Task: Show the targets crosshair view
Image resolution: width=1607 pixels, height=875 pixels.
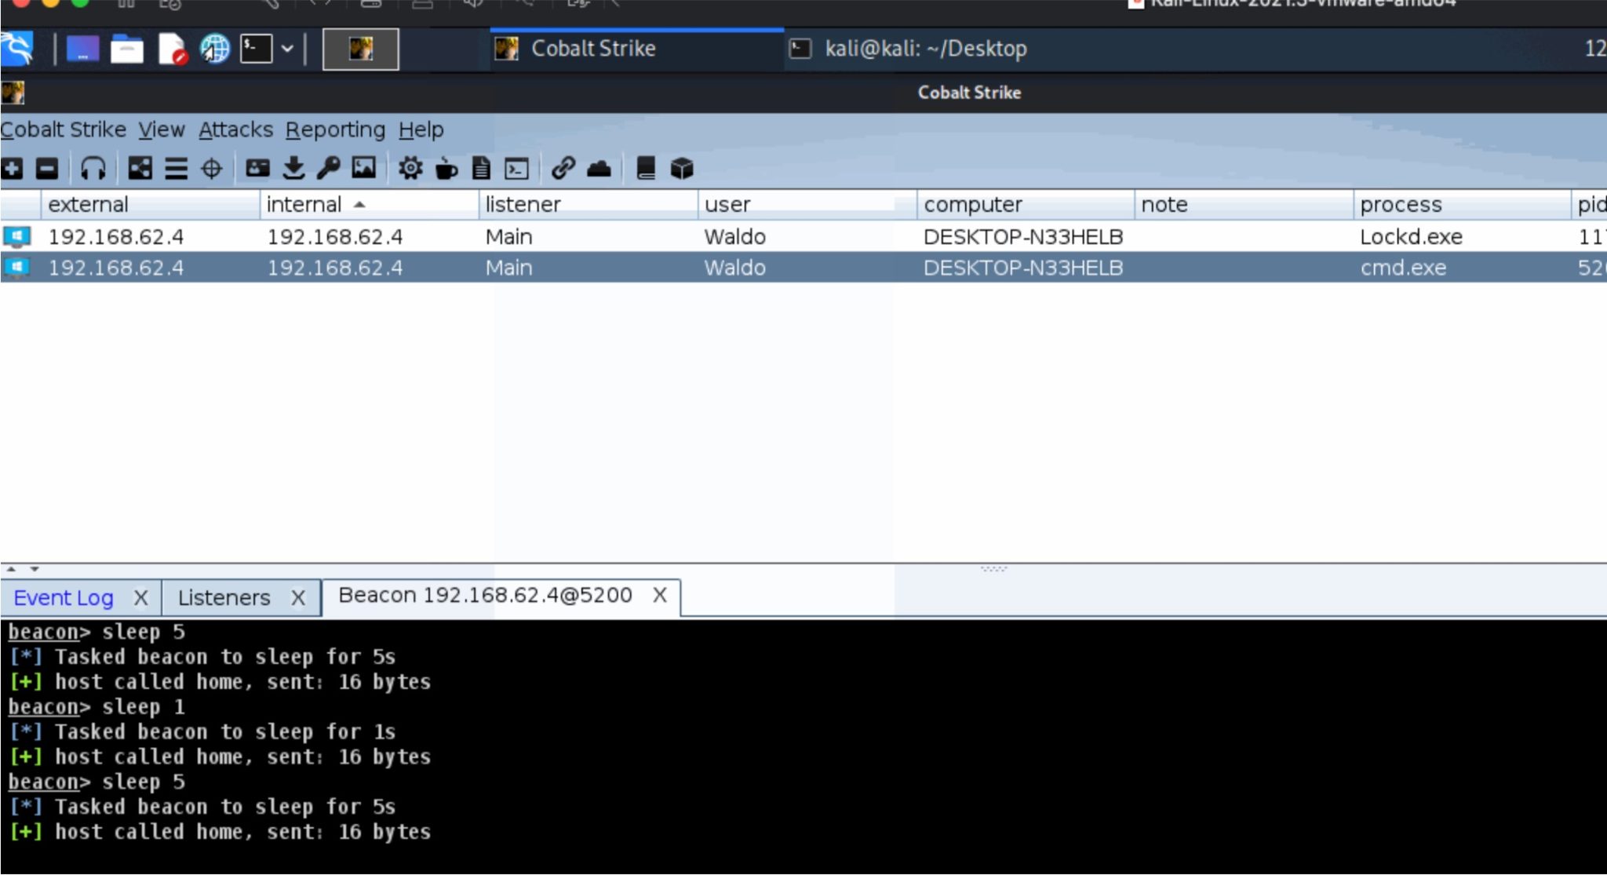Action: (x=212, y=168)
